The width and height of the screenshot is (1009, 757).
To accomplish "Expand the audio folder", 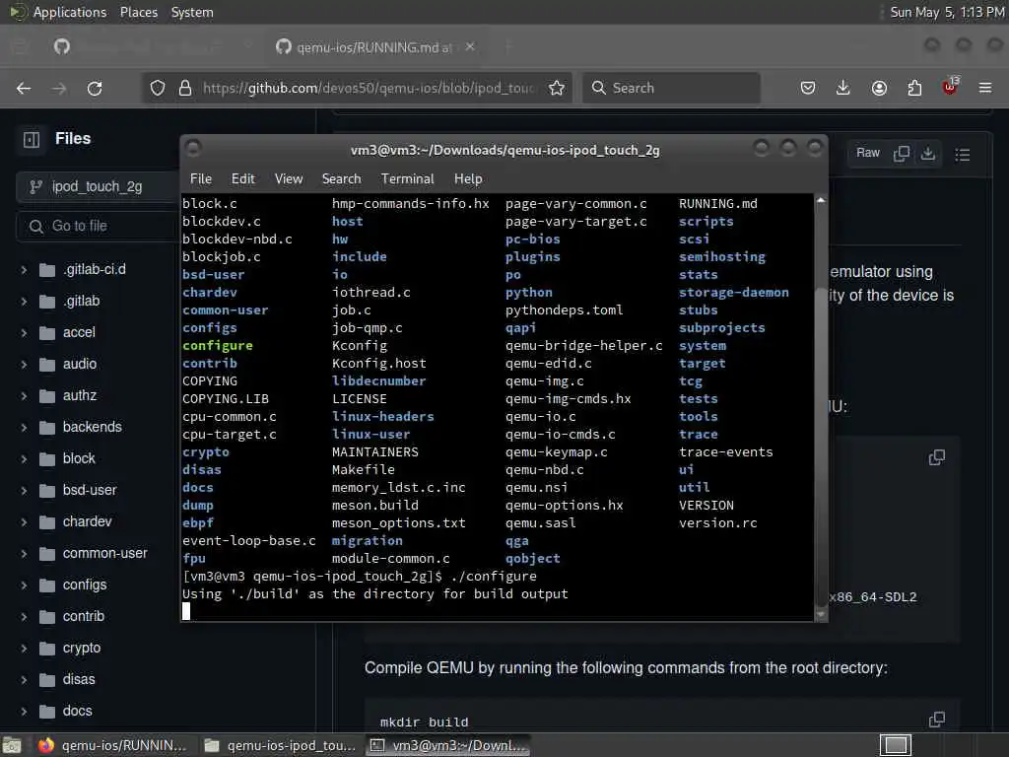I will tap(24, 365).
